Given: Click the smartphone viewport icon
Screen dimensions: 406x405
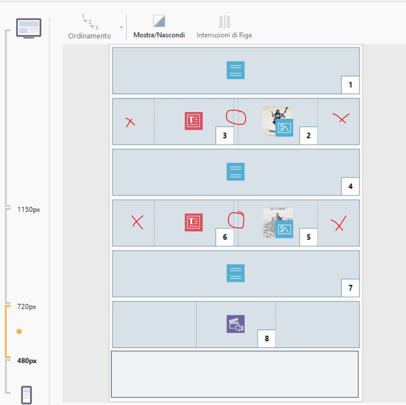Looking at the screenshot, I should [x=26, y=395].
